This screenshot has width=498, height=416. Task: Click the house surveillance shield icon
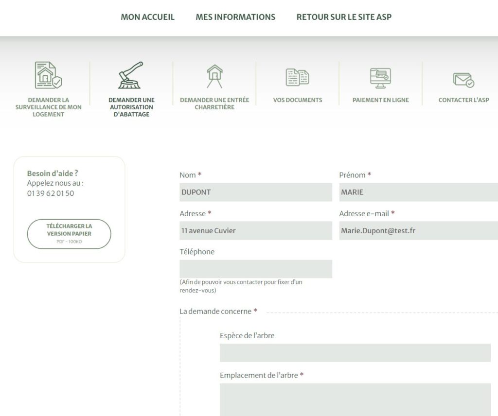tap(48, 75)
